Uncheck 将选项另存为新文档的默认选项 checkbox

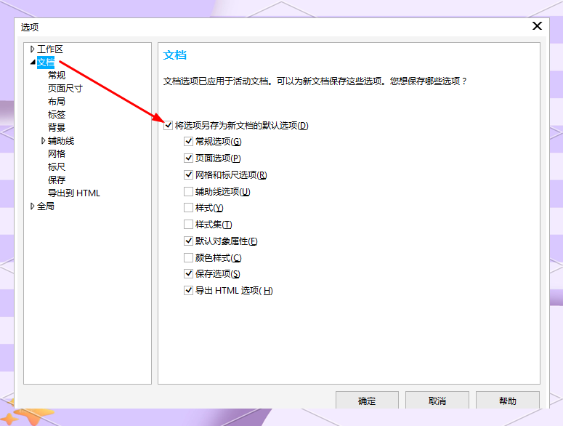click(x=169, y=126)
